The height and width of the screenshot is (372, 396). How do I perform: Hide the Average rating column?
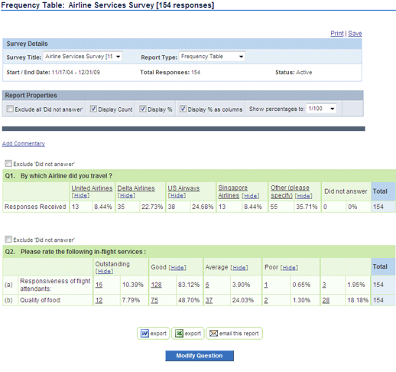239,267
